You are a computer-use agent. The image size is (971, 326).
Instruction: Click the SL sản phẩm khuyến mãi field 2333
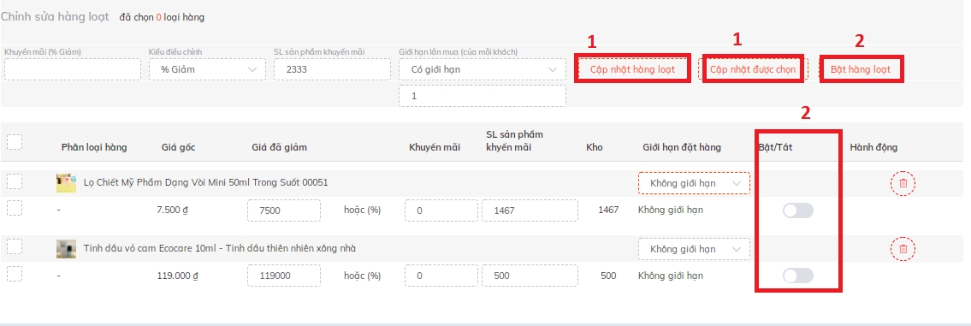coord(332,69)
